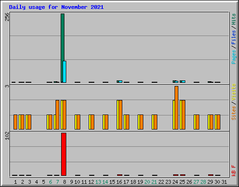
Task: Click the 'Sites' legend label
Action: tap(233, 113)
